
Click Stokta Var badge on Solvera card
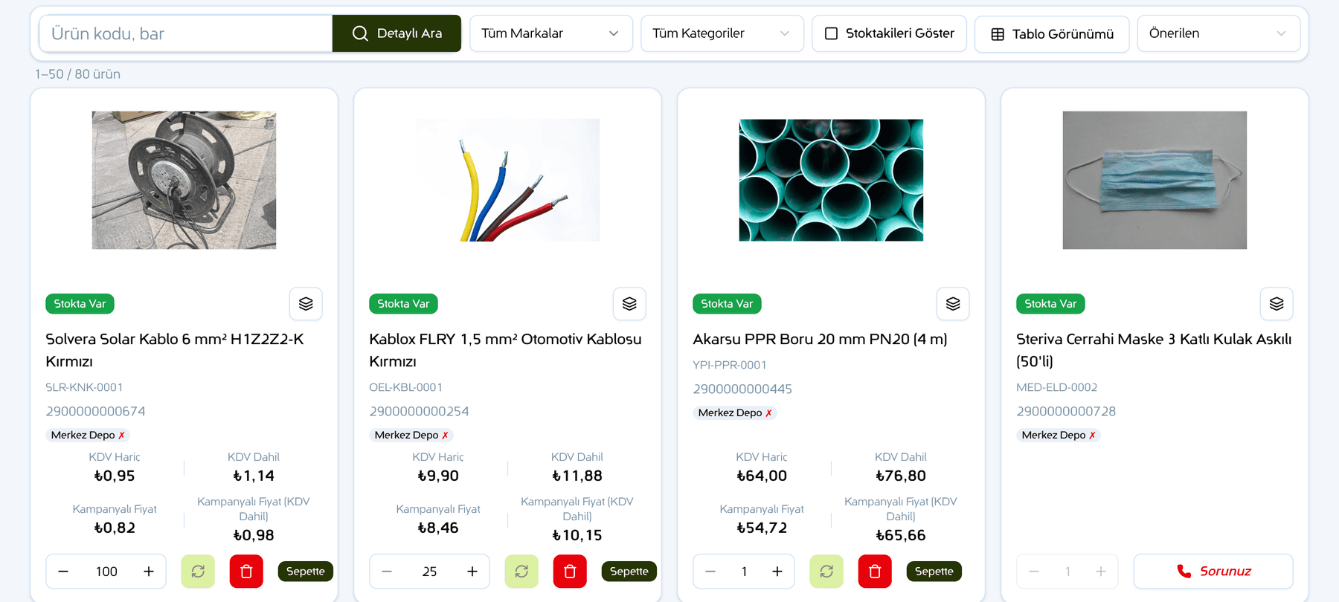(80, 304)
